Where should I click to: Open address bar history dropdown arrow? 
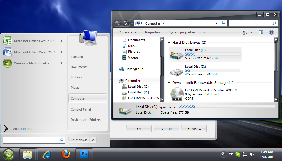coord(217,23)
